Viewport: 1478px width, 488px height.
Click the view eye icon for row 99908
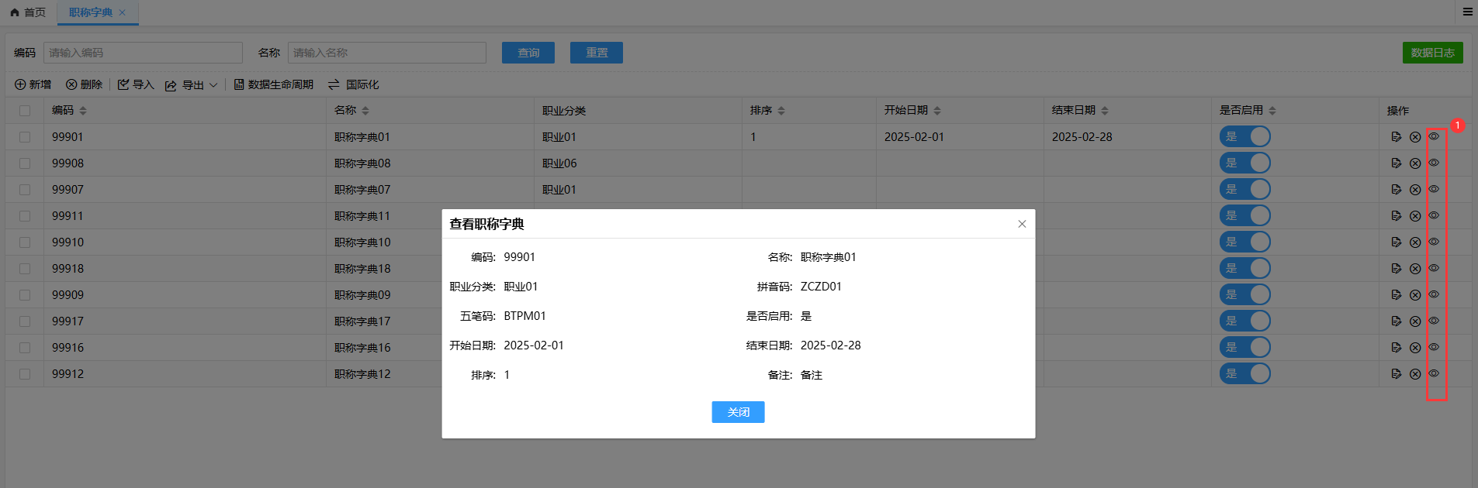point(1434,163)
